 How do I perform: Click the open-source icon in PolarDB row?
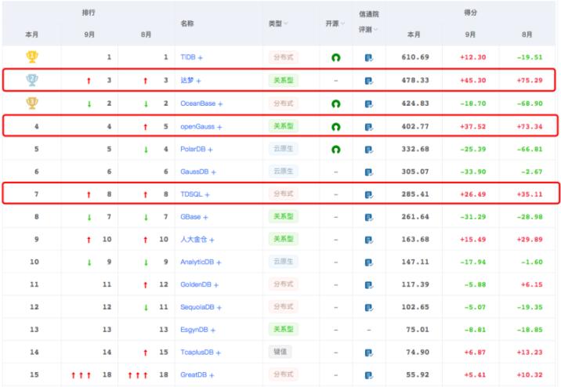tap(335, 149)
